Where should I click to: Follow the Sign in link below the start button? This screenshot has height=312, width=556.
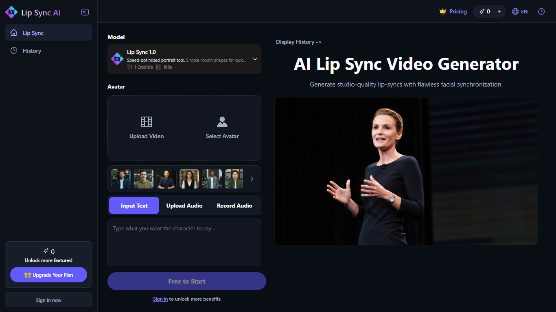160,299
